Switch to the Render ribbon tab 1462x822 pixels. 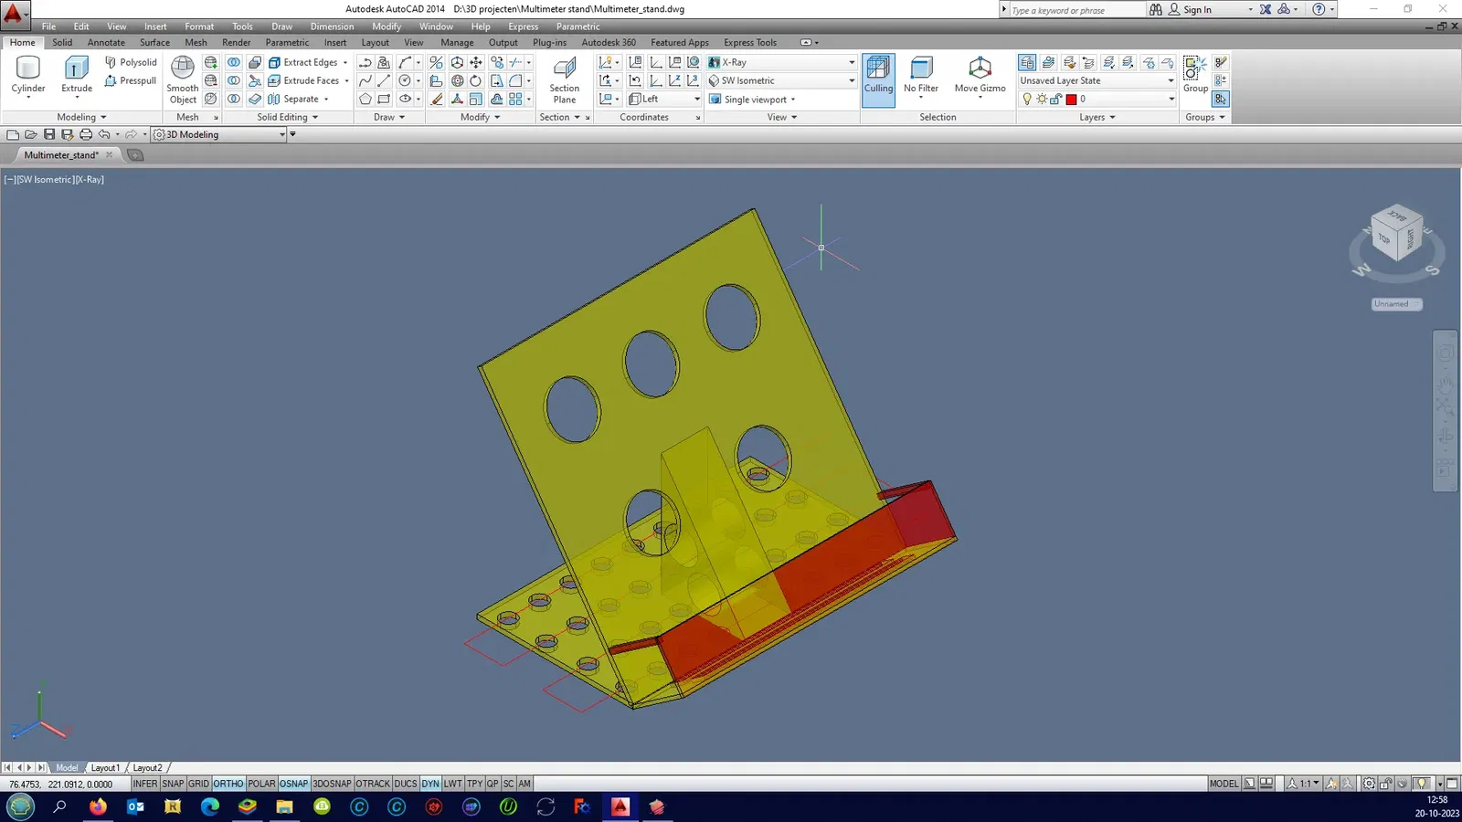[x=236, y=42]
